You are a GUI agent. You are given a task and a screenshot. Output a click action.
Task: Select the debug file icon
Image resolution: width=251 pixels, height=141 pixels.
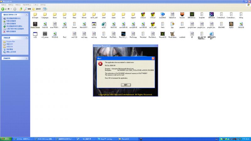coord(241,15)
